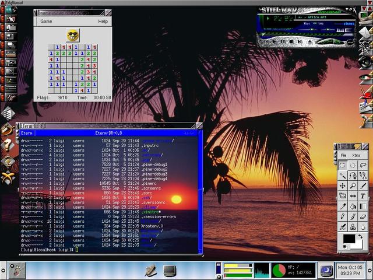Image resolution: width=373 pixels, height=280 pixels.
Task: Select GIMP move tool
Action: click(343, 185)
